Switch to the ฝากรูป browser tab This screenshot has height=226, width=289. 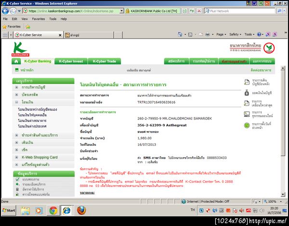[x=89, y=35]
